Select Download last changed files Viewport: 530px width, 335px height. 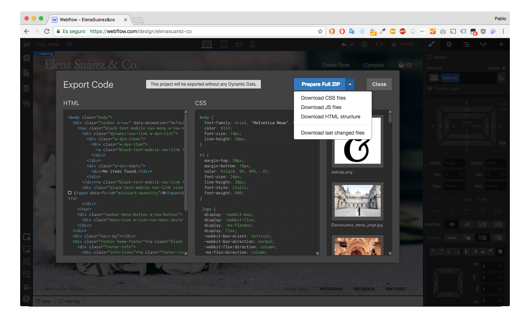333,133
